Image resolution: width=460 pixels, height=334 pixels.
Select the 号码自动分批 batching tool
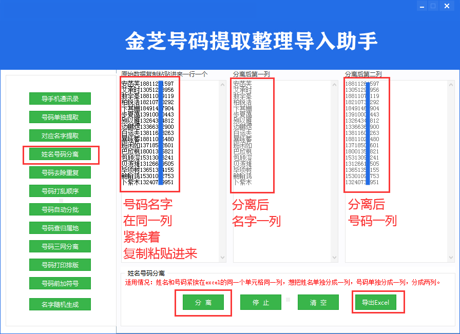pyautogui.click(x=60, y=209)
